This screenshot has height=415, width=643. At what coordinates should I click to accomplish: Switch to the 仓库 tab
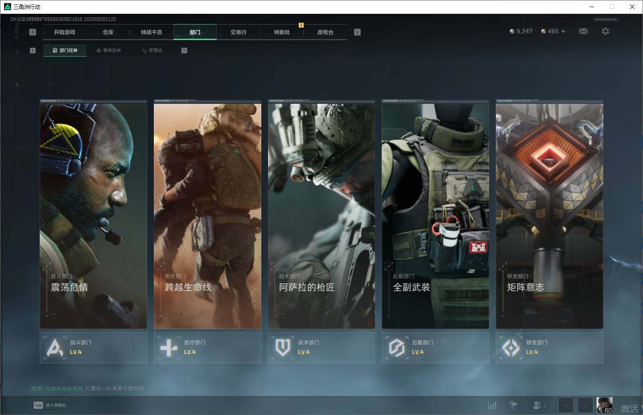[108, 32]
